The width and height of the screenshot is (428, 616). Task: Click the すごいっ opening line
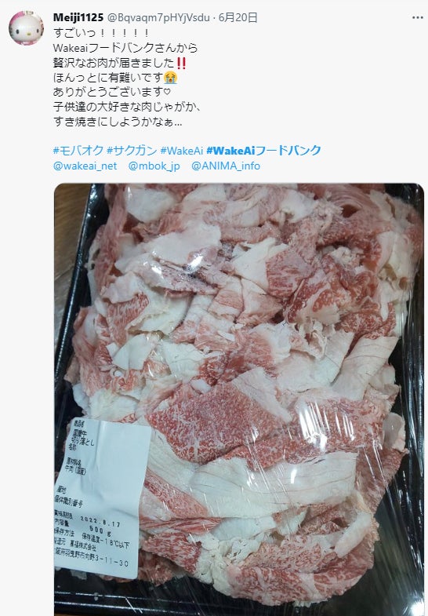click(x=101, y=33)
